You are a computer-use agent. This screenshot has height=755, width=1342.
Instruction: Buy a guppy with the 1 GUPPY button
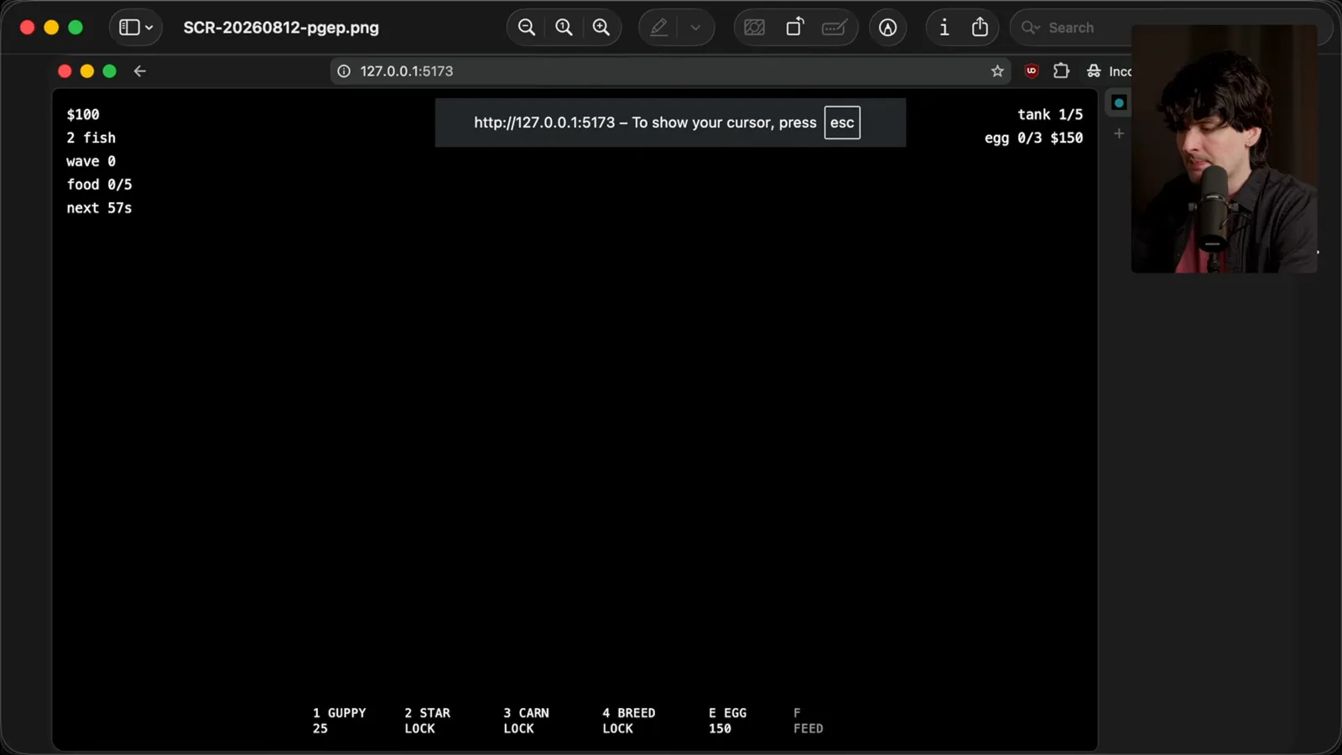(x=339, y=721)
